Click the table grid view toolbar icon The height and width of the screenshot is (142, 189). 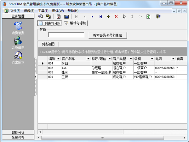pos(67,16)
